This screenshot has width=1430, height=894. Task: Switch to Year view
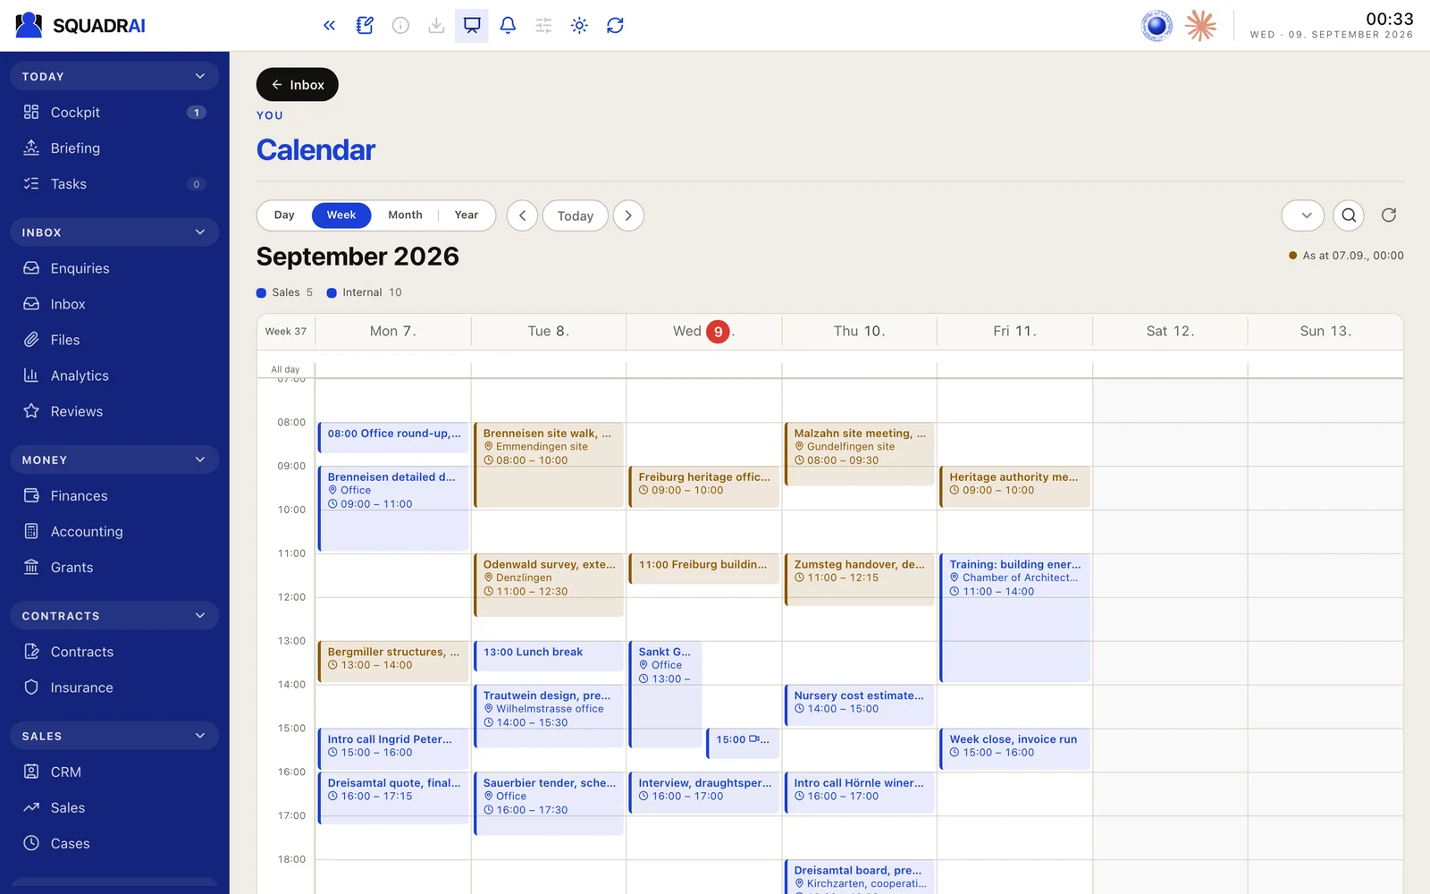466,215
